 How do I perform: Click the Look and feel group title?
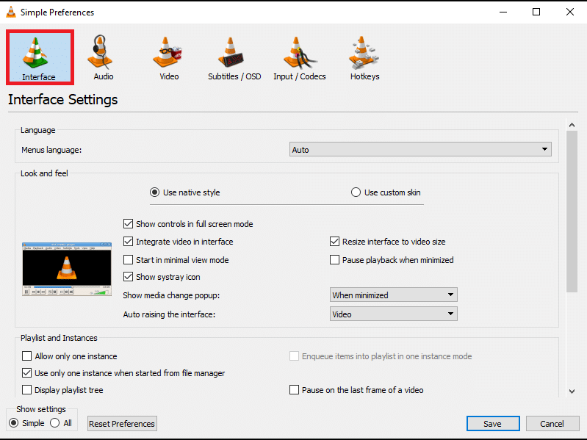[44, 173]
